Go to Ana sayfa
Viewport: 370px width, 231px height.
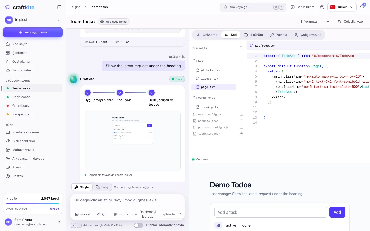[x=33, y=44]
